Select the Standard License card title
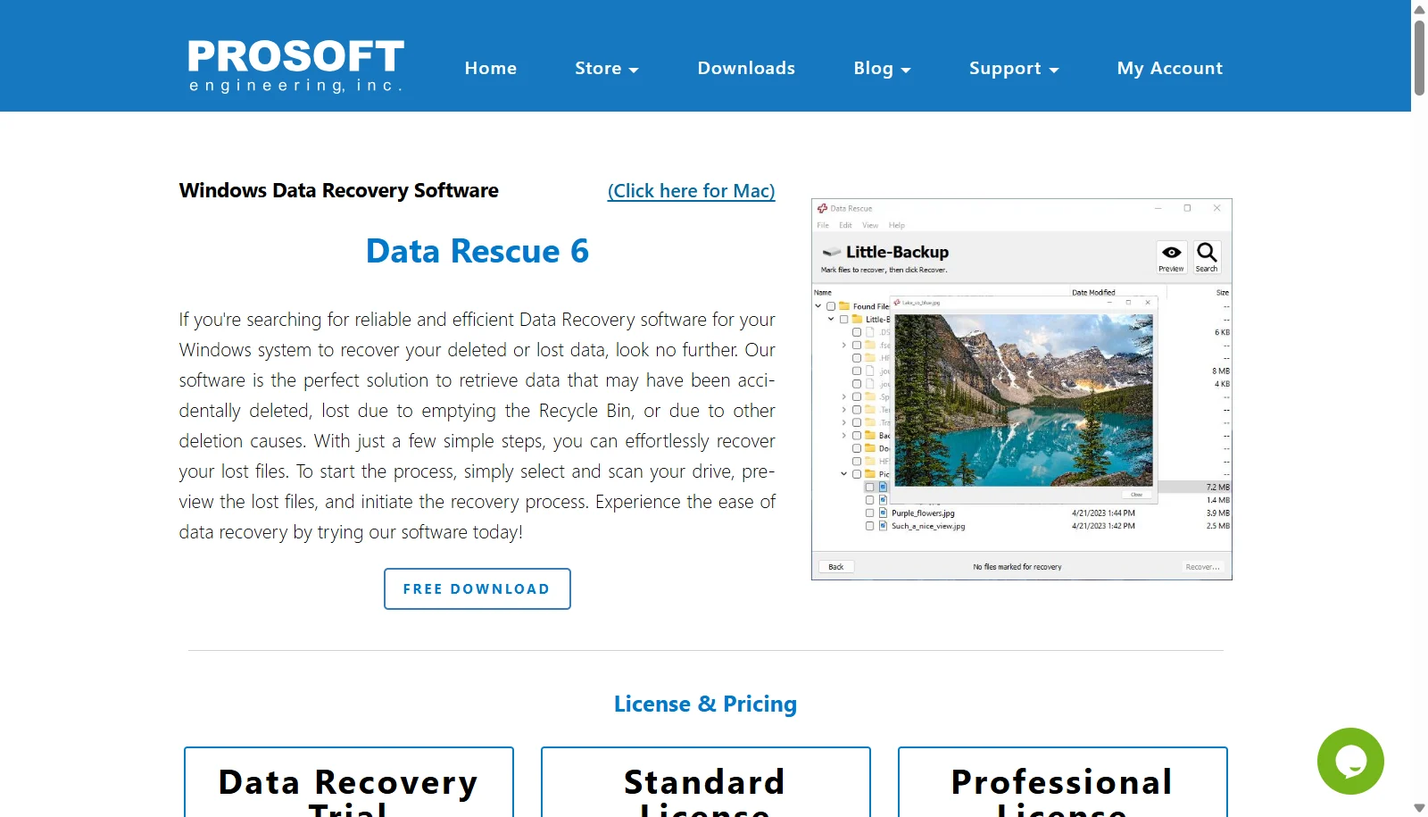Screen dimensions: 1428x817 [x=705, y=791]
